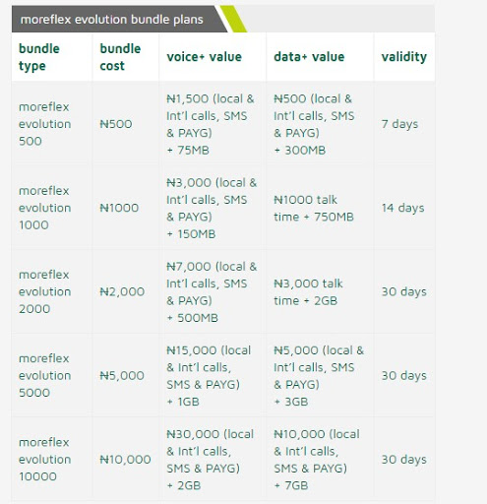
Task: Select the validity column header
Action: [404, 57]
